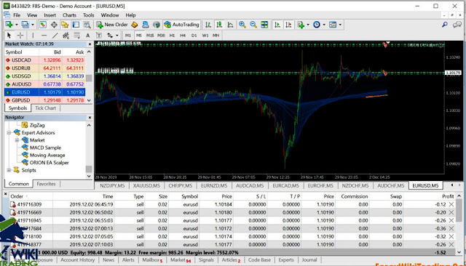The image size is (466, 266).
Task: Switch to the Tick Chart tab
Action: [x=45, y=108]
